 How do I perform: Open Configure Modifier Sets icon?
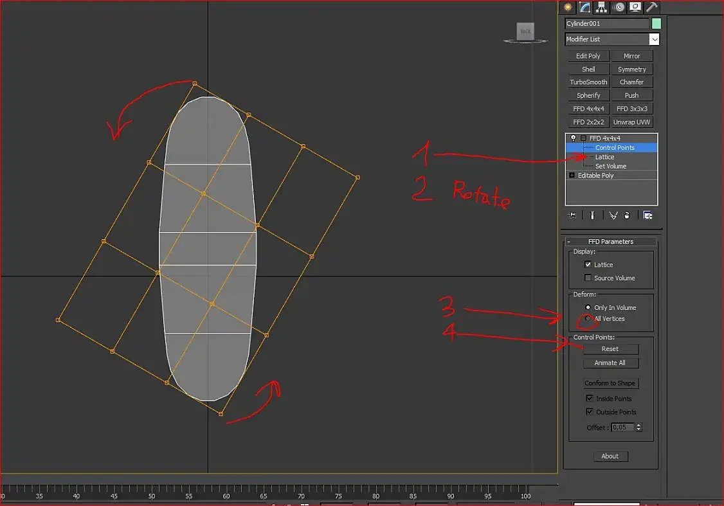647,215
